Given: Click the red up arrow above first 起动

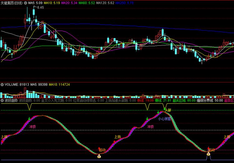Looking at the screenshot, I should (99, 149).
